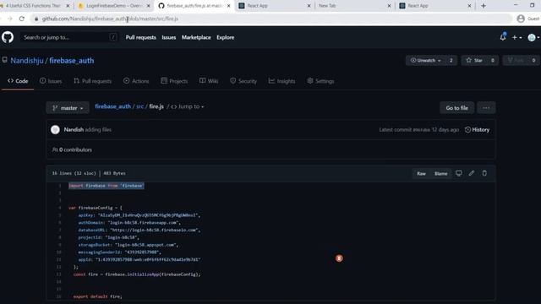This screenshot has width=541, height=304.
Task: Close the LoginFirebaseDemo tab
Action: click(149, 6)
